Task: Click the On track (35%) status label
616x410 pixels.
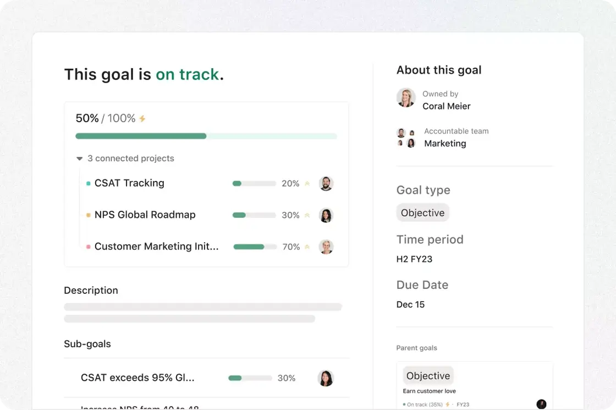Action: tap(425, 404)
